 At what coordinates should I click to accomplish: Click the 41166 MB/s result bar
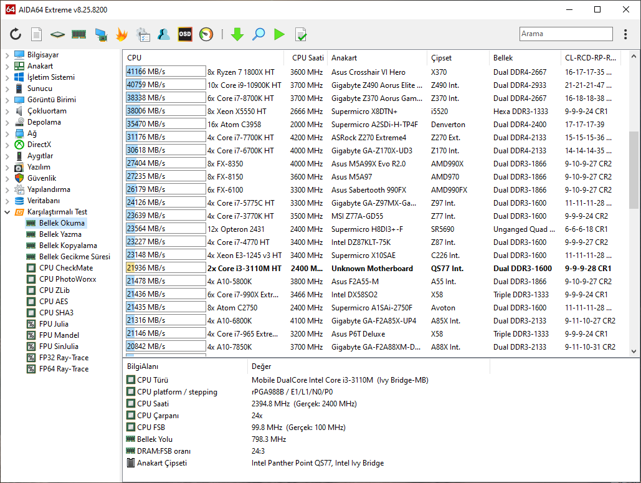coord(166,72)
